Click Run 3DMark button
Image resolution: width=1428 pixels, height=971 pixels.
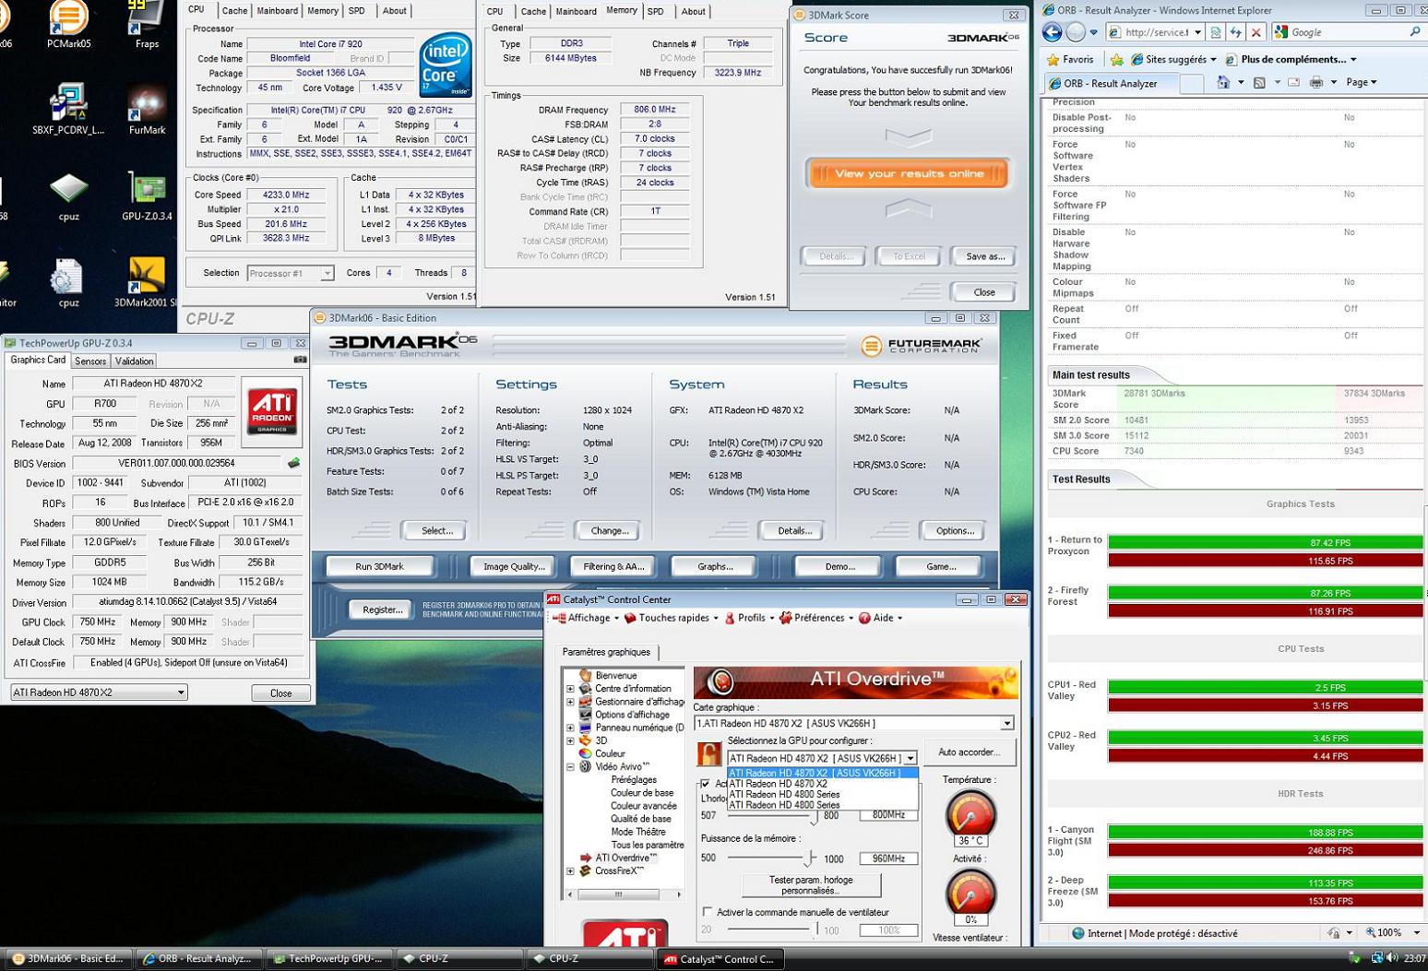(379, 566)
